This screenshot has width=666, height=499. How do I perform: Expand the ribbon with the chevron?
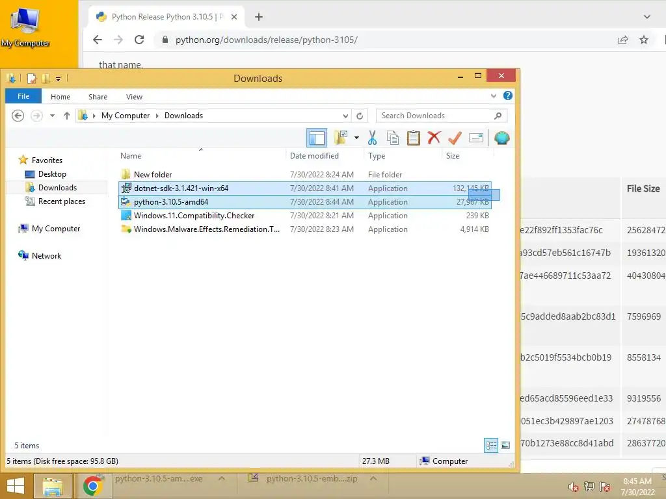493,96
